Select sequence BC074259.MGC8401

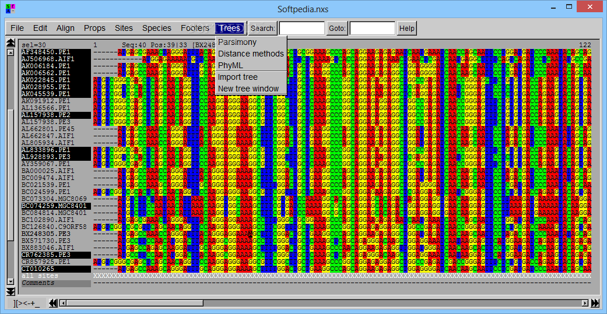point(56,206)
